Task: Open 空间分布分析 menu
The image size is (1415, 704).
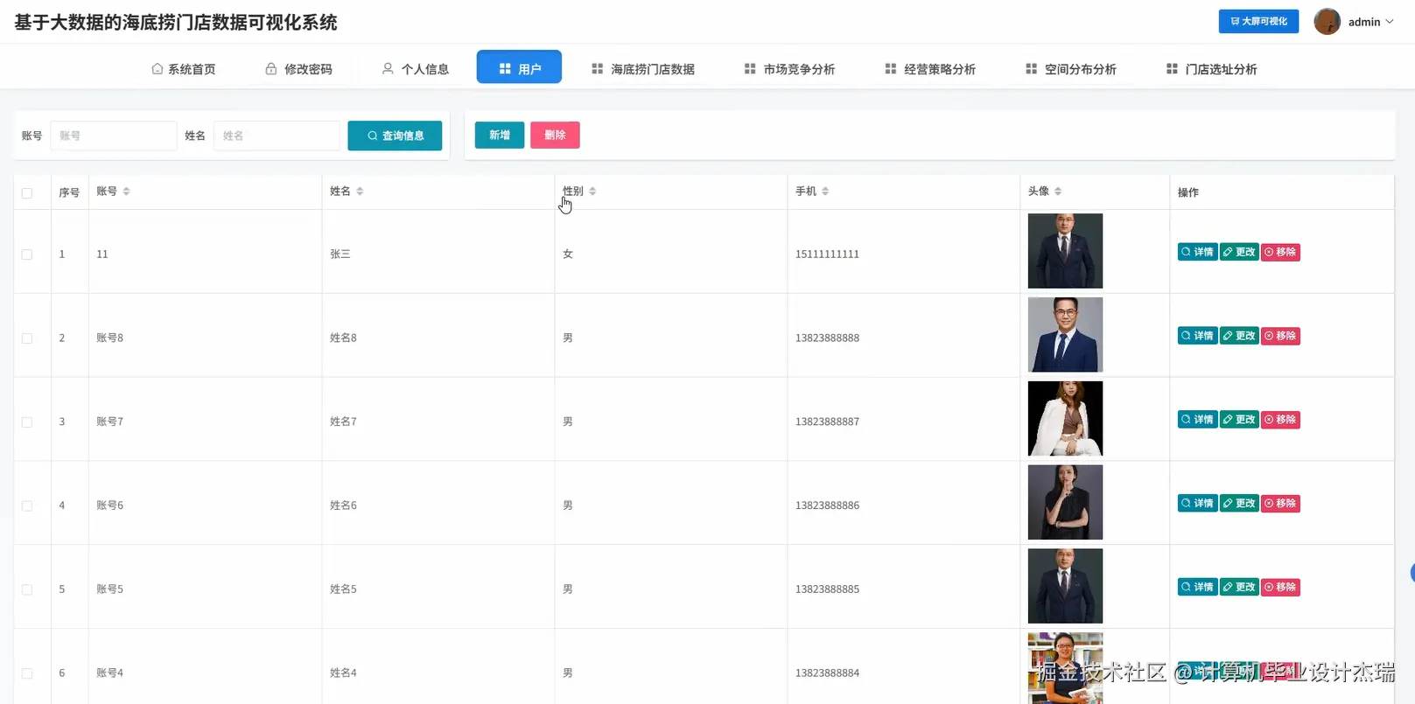Action: tap(1071, 69)
